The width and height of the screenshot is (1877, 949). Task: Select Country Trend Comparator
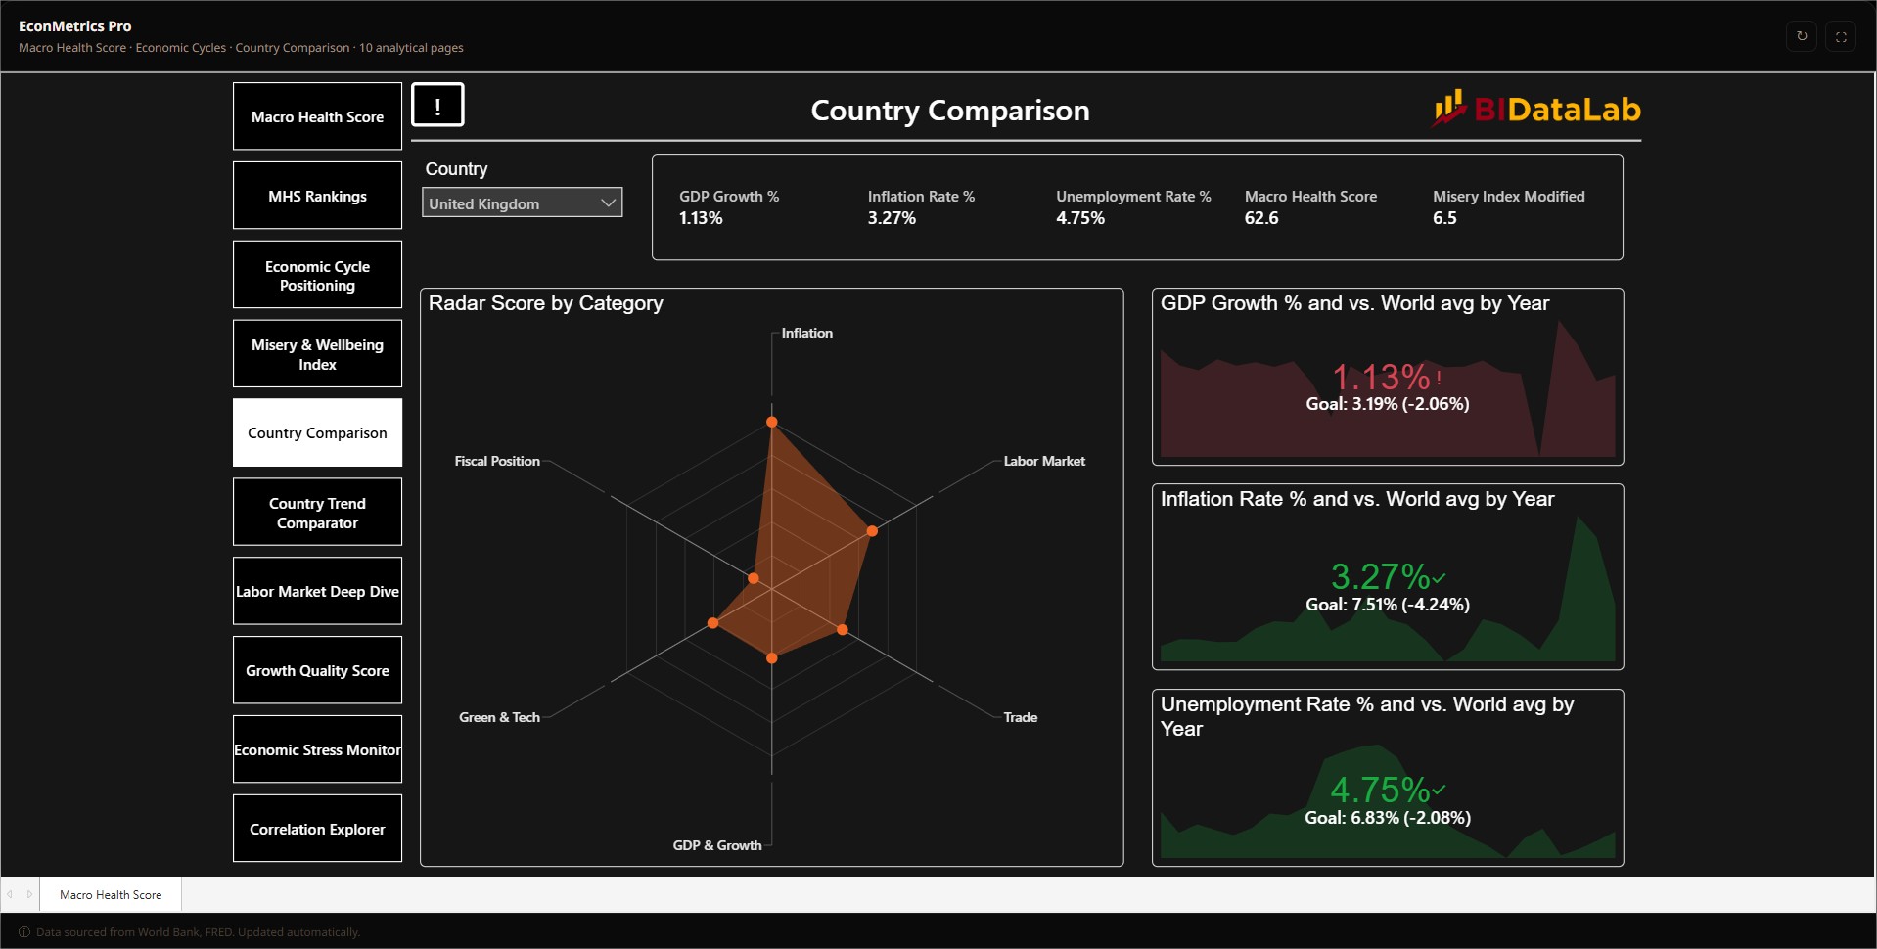point(317,513)
